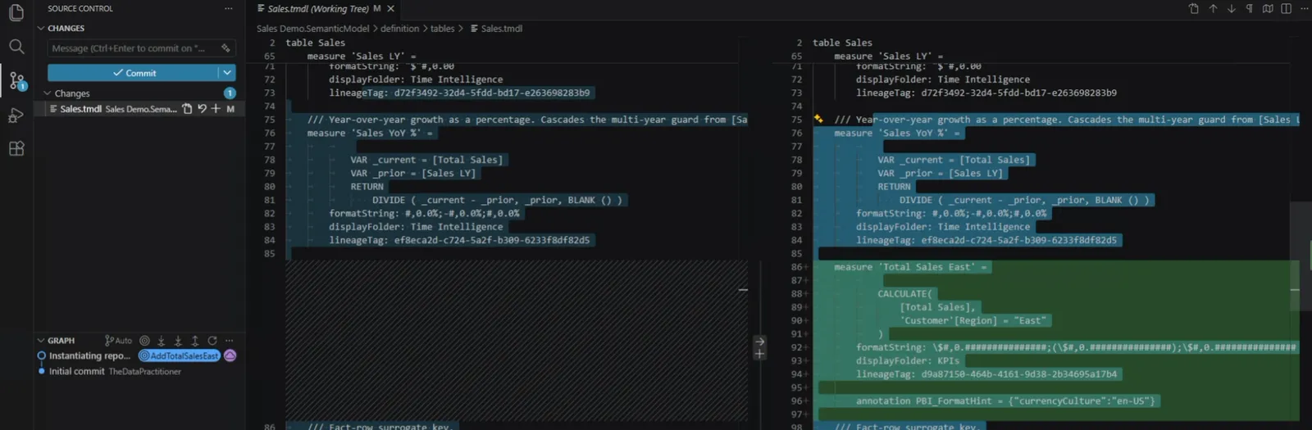Open the Run and Debug view

coord(16,115)
